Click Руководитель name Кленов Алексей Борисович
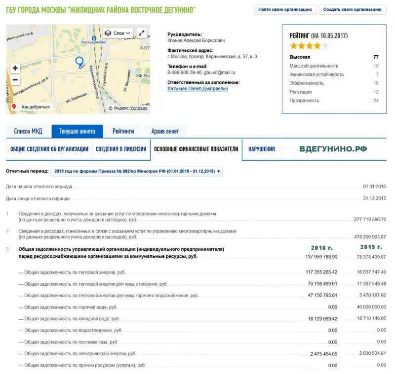This screenshot has height=374, width=395. coord(196,40)
